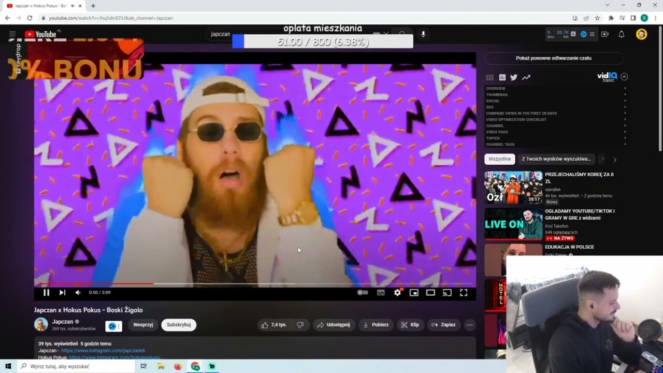Screen dimensions: 663x373
Task: Open the YouTube hamburger guide menu
Action: pyautogui.click(x=12, y=34)
